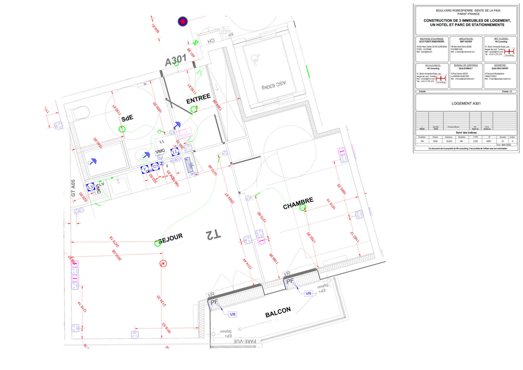Click the wheelchair symbol in the elevator
This screenshot has height=370, width=523.
(x=255, y=60)
